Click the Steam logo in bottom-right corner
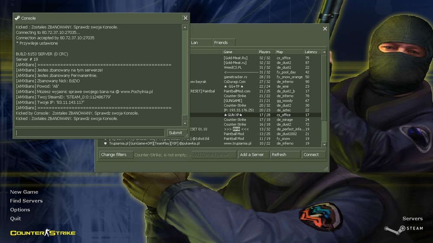The image size is (433, 243). click(x=404, y=228)
